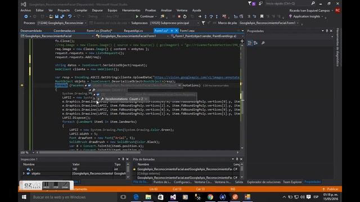Expand the objeto row in Inspección 1
This screenshot has width=360, height=202.
click(x=24, y=173)
